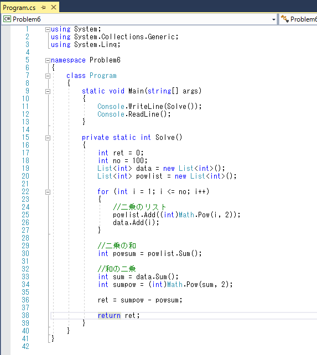
Task: Collapse the using directives block
Action: pos(48,29)
